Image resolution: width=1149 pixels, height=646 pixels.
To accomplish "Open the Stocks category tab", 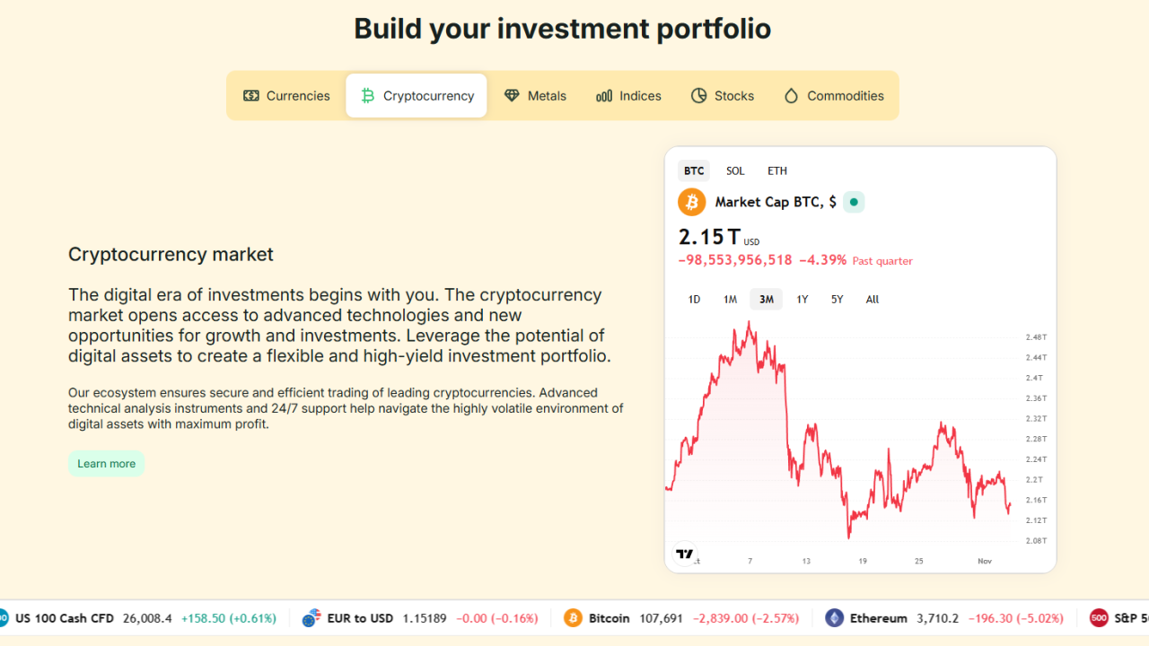I will pyautogui.click(x=722, y=96).
